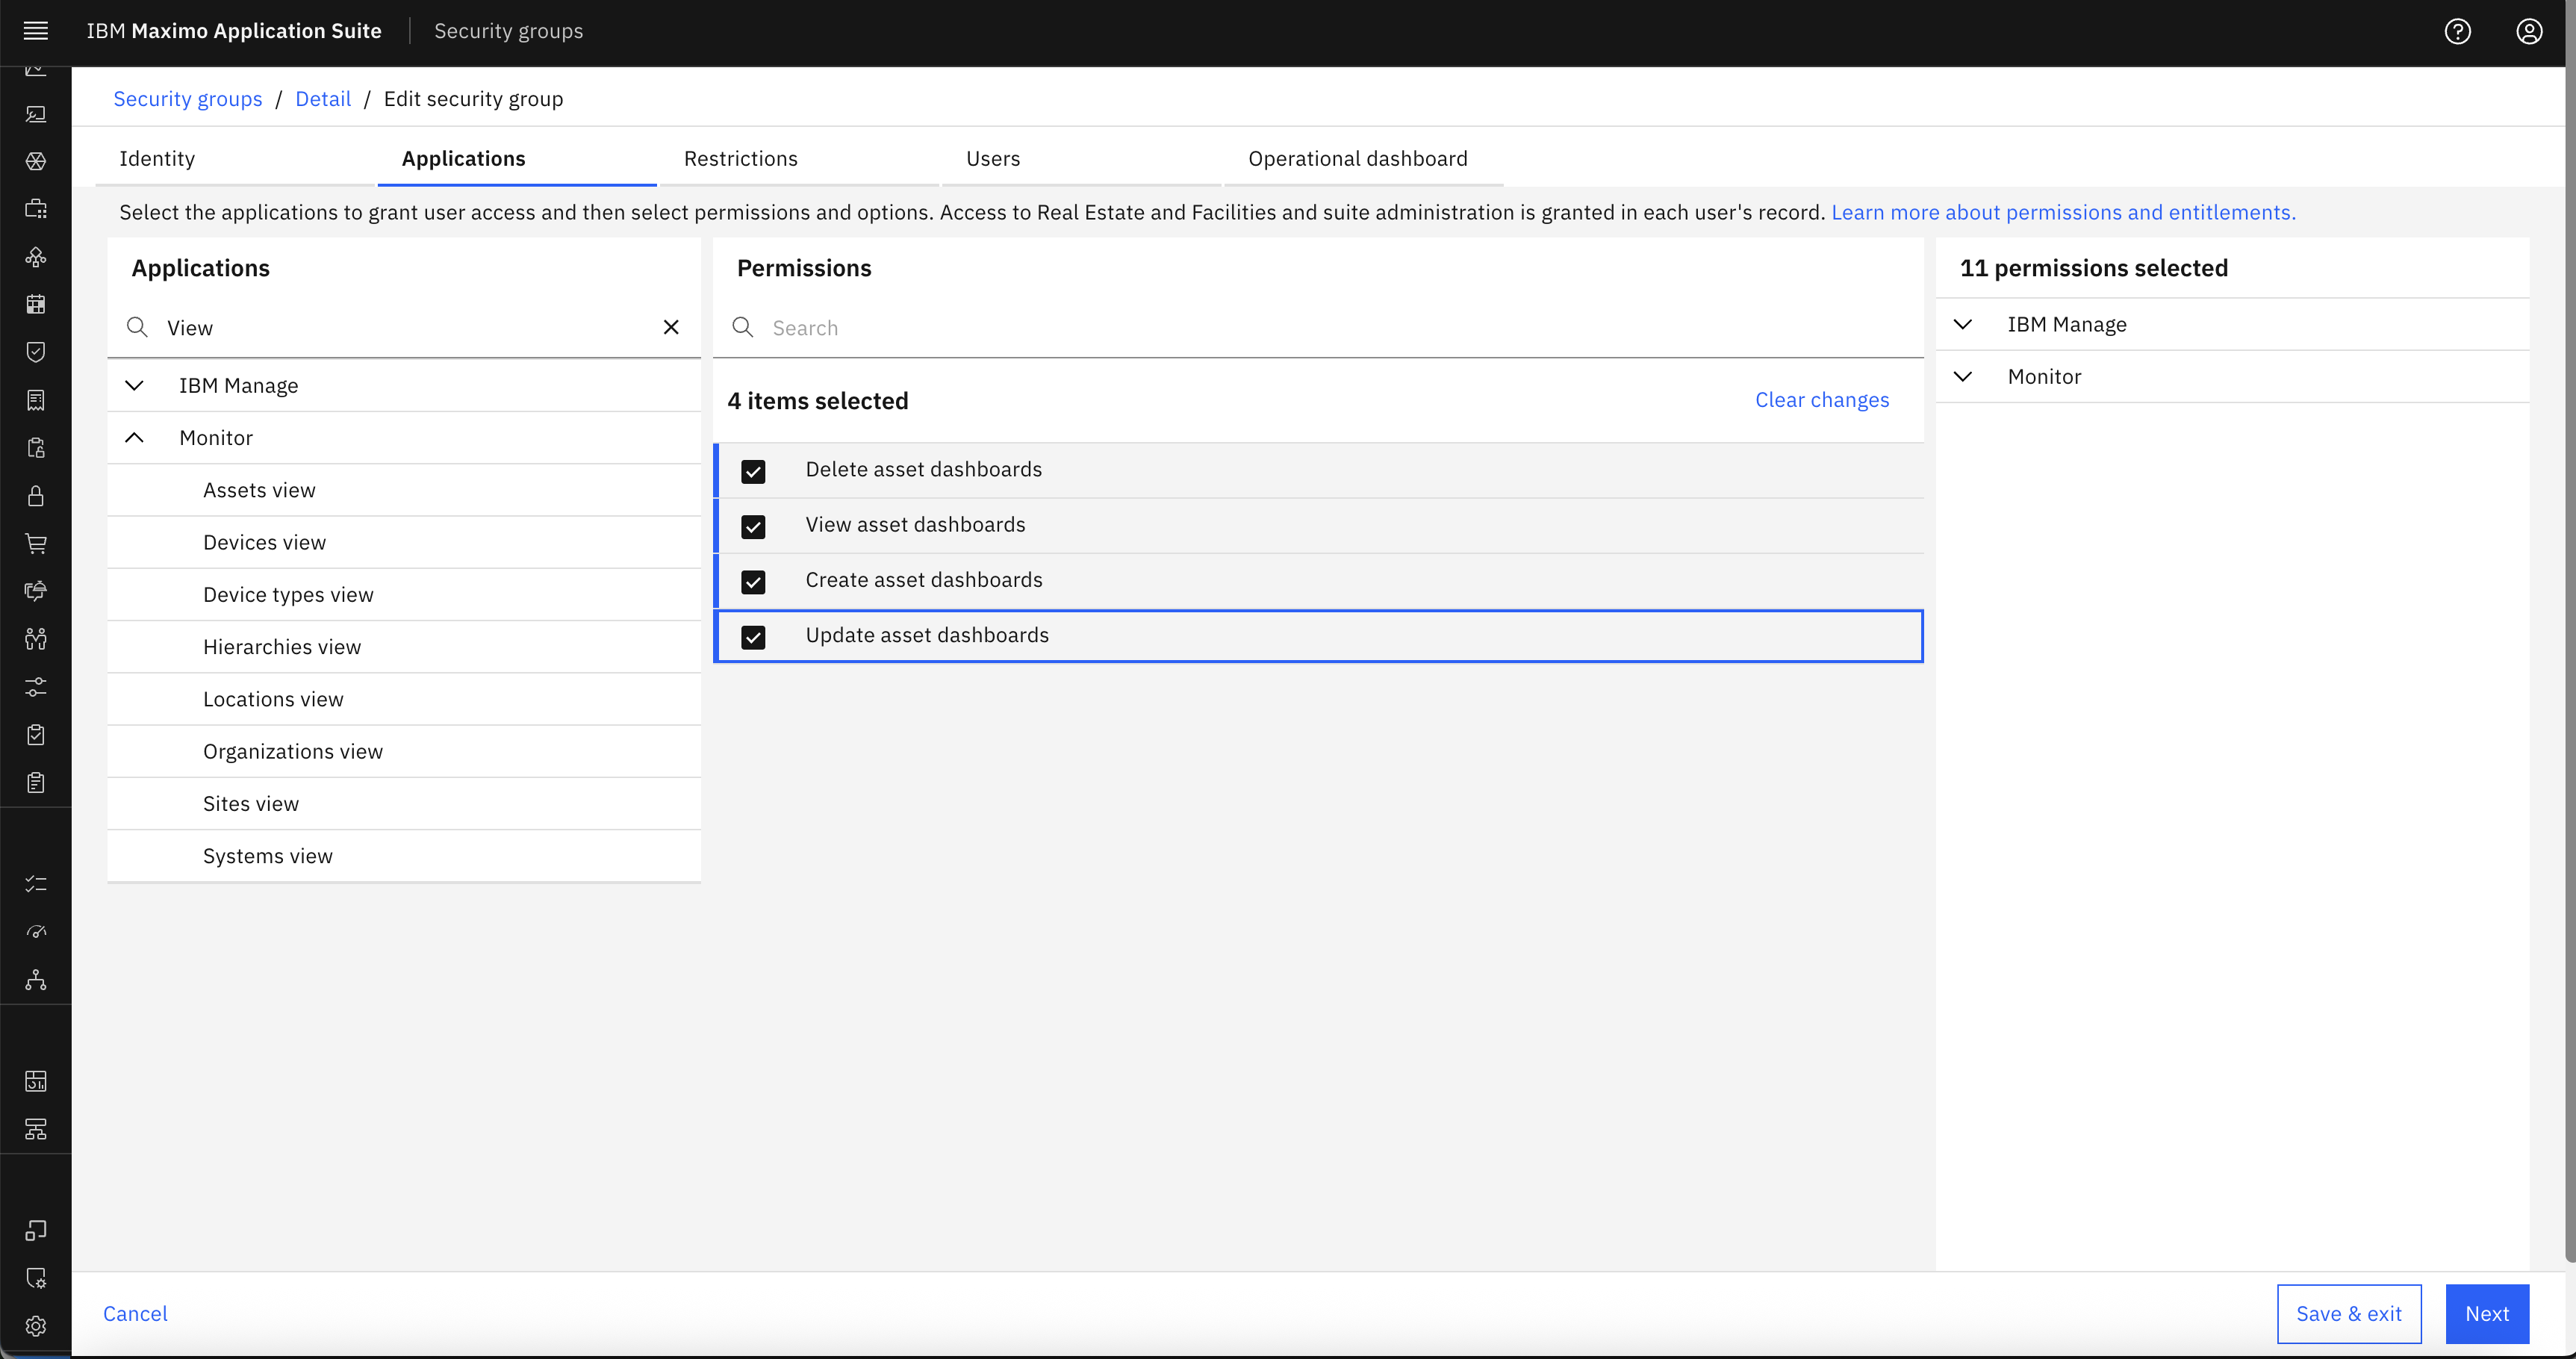Image resolution: width=2576 pixels, height=1359 pixels.
Task: Select Systems view application
Action: coord(404,856)
